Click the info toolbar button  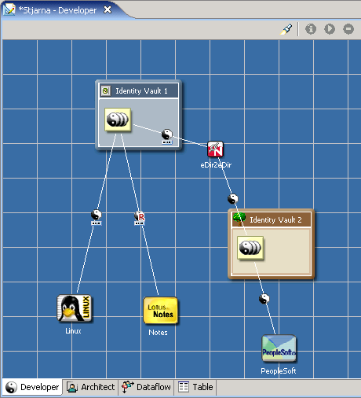311,29
